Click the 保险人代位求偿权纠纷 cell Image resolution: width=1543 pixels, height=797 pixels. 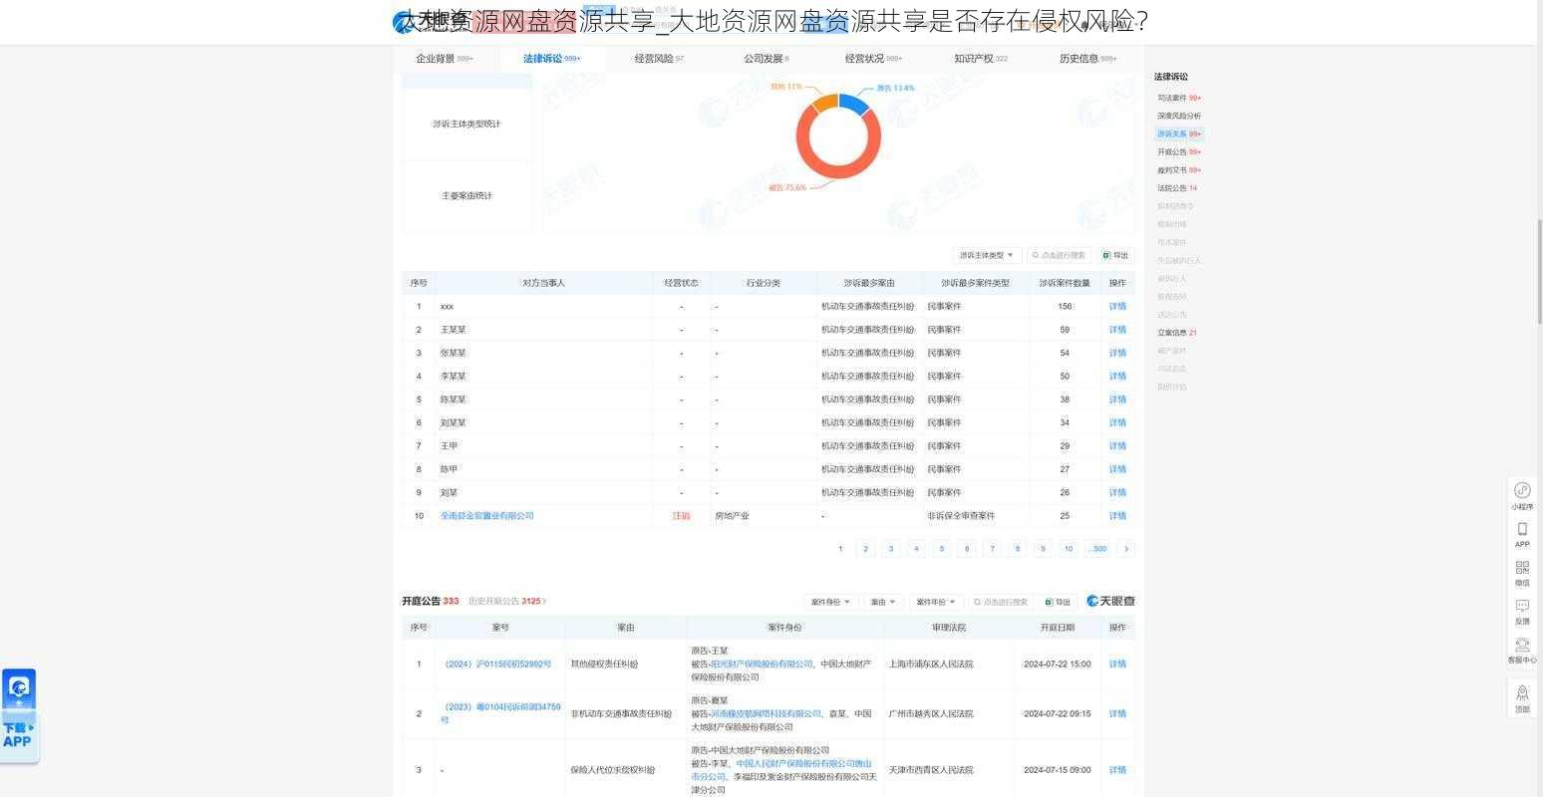[612, 770]
